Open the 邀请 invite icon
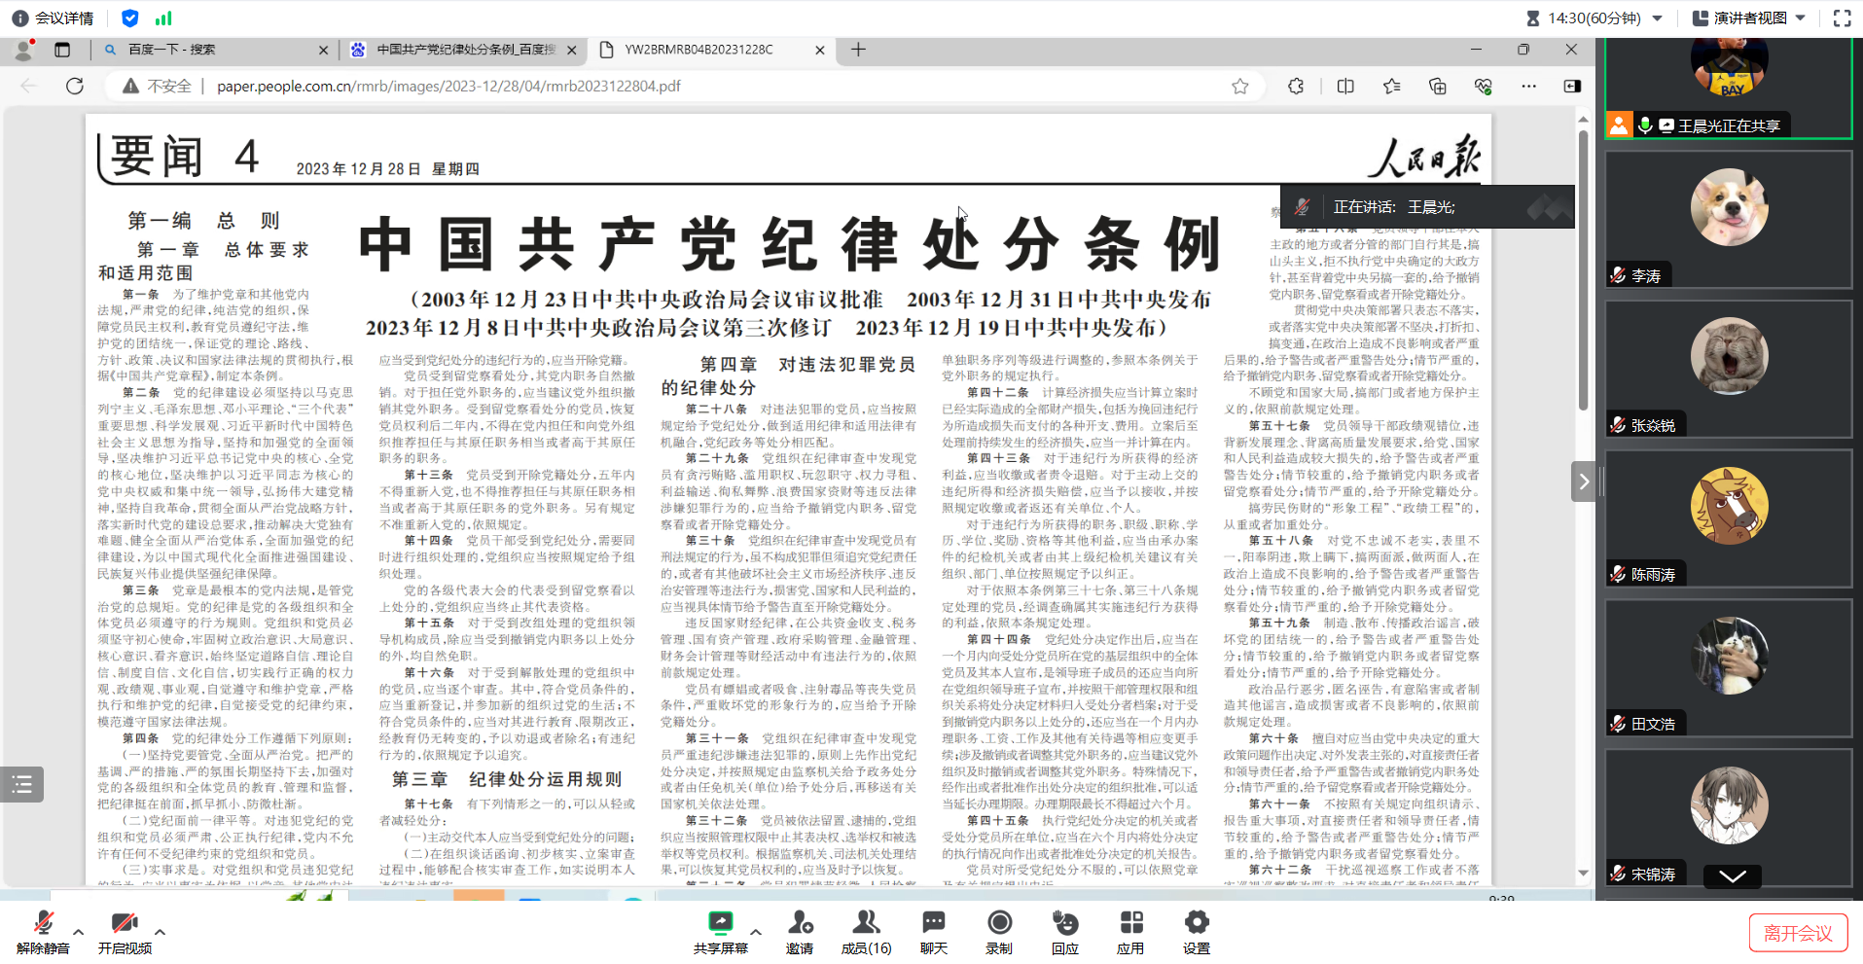The image size is (1863, 964). pos(800,924)
